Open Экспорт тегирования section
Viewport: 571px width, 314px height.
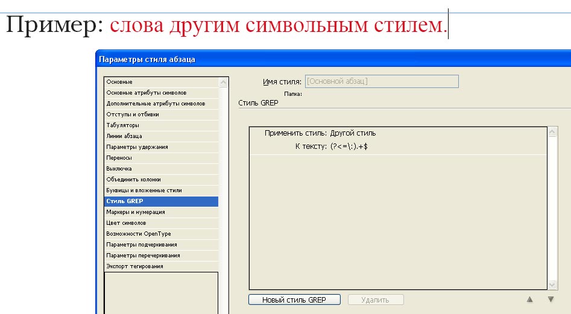[162, 266]
